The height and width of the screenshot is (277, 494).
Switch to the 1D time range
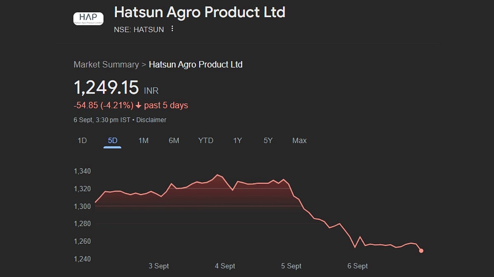point(82,140)
